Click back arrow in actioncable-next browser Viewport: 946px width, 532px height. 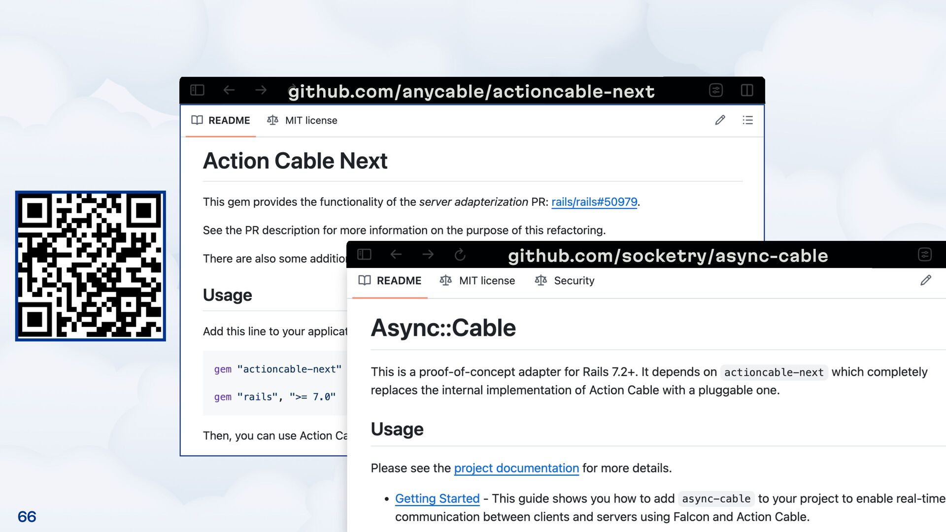click(x=229, y=90)
